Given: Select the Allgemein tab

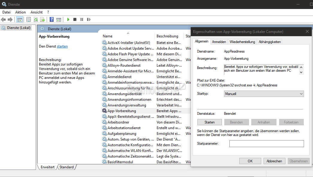Looking at the screenshot, I should tap(202, 41).
